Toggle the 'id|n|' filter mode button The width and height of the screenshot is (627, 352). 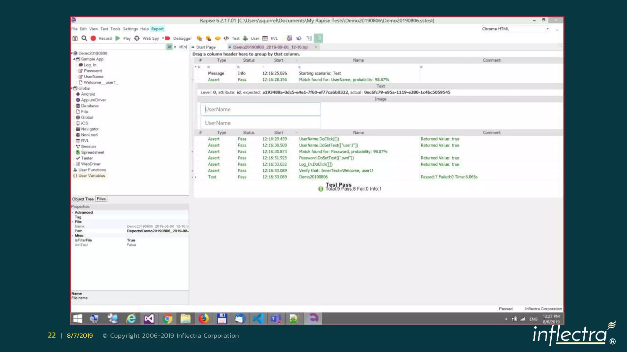pyautogui.click(x=183, y=47)
